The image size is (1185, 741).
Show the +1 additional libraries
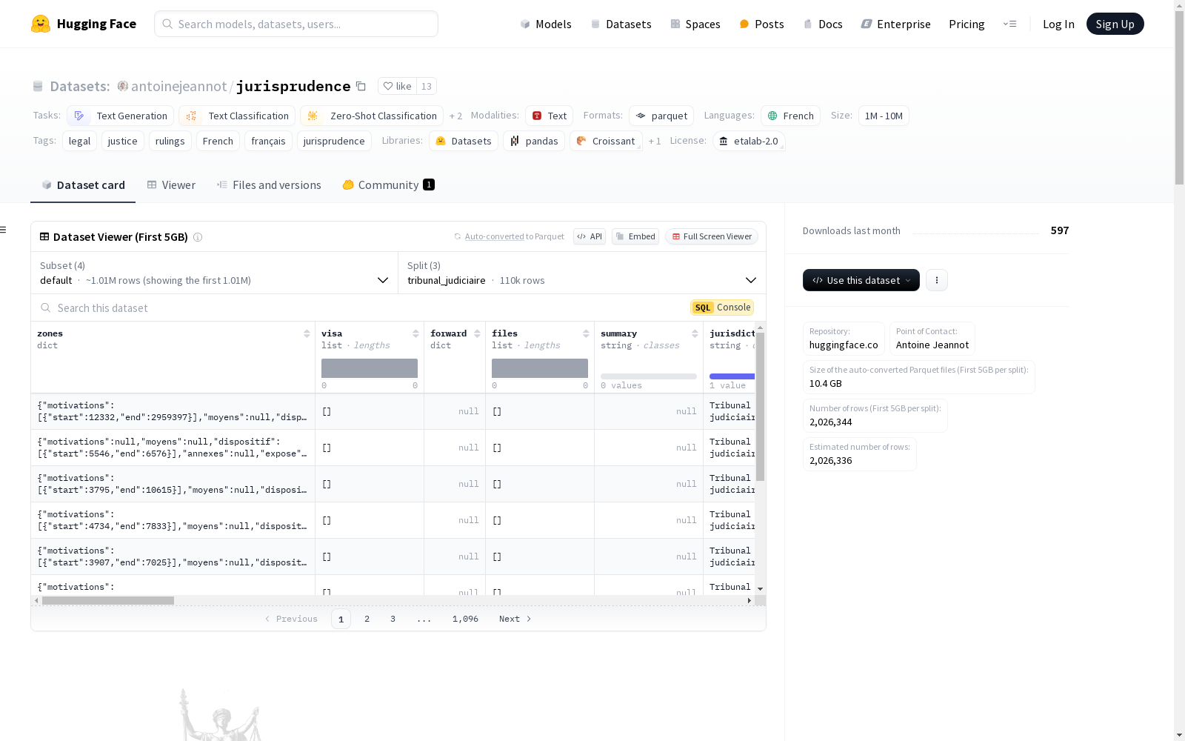click(x=655, y=141)
